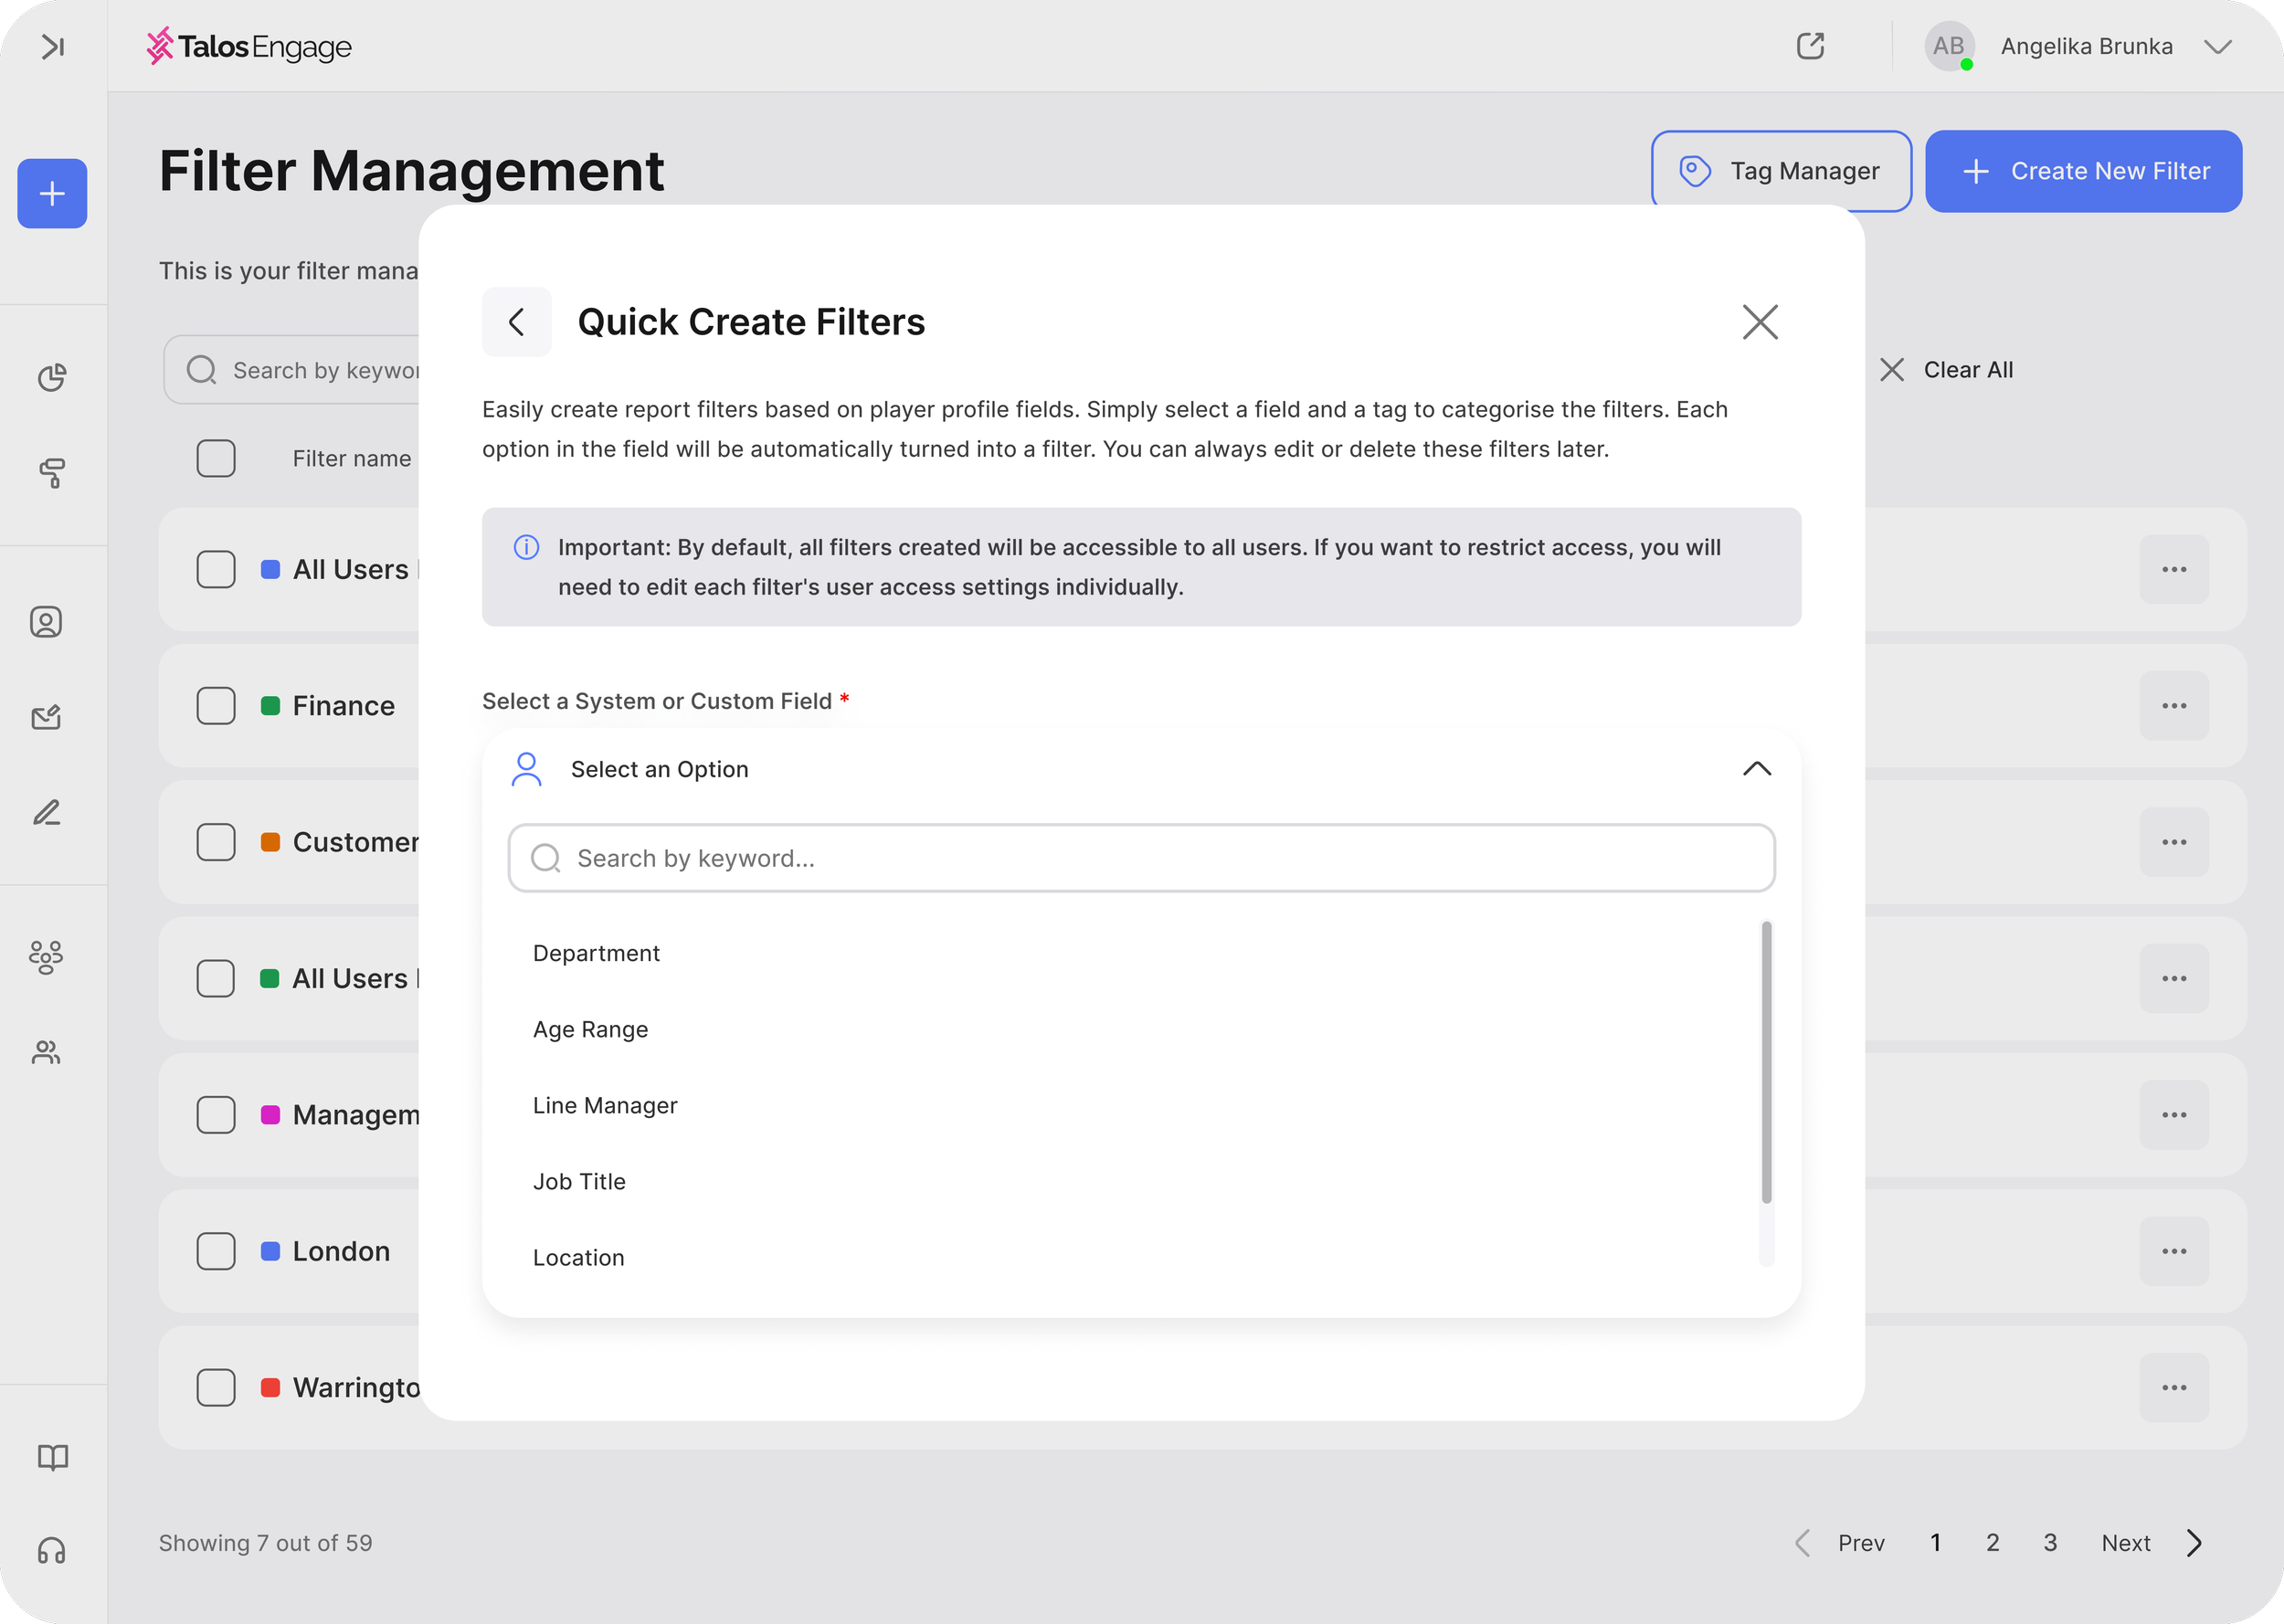The image size is (2284, 1624).
Task: Open more options for London row
Action: 2174,1251
